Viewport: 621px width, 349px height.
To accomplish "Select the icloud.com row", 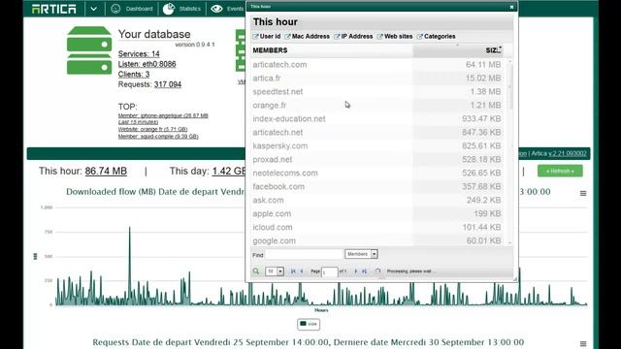I will click(x=377, y=227).
